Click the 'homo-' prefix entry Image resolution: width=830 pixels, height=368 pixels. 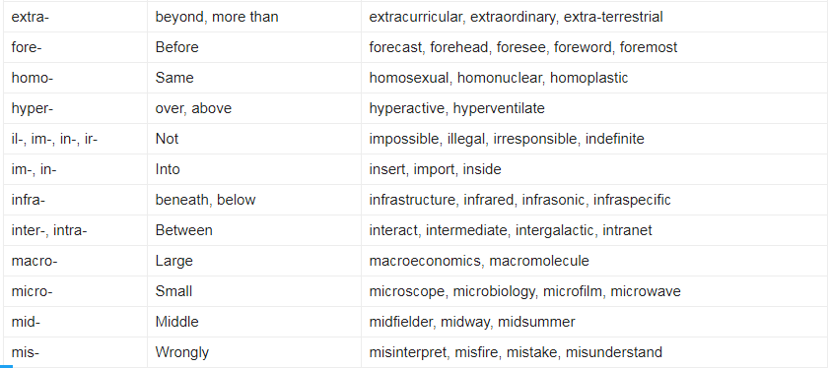point(75,79)
